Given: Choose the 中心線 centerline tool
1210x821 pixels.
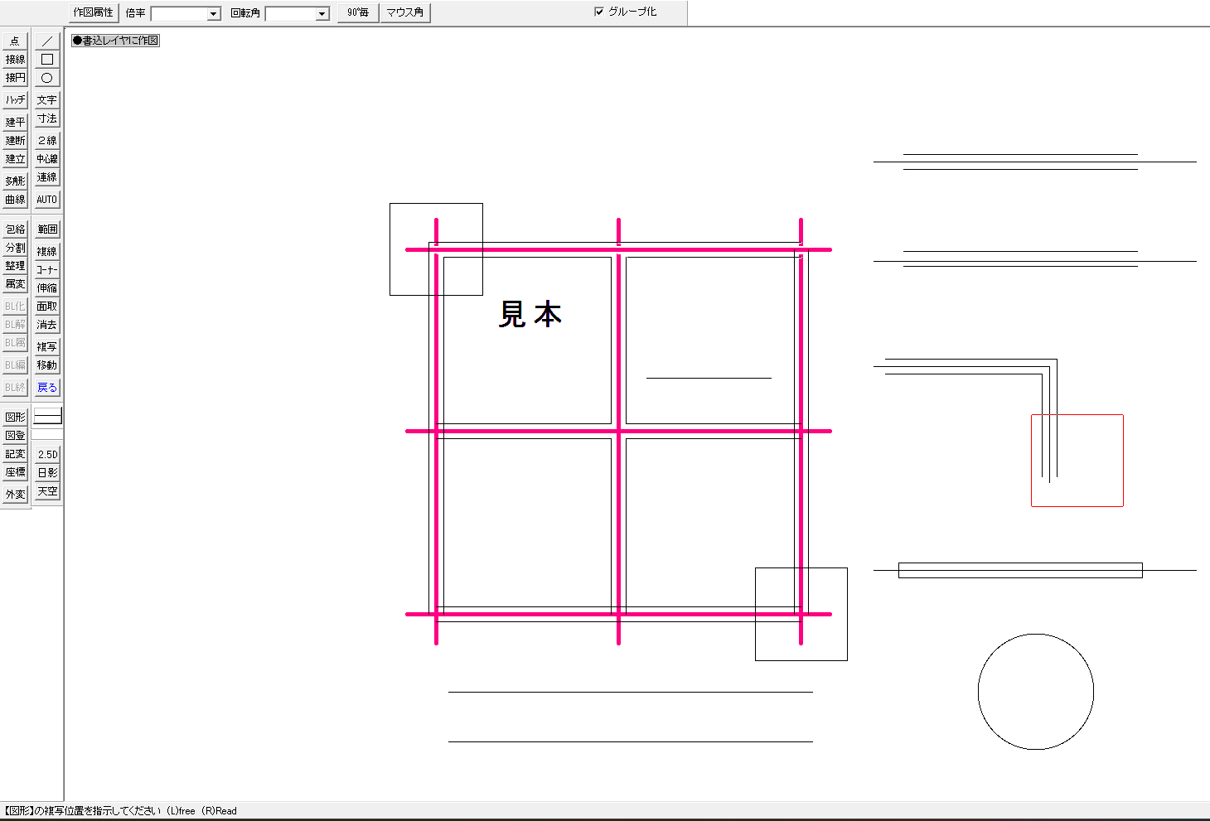Looking at the screenshot, I should coord(47,158).
